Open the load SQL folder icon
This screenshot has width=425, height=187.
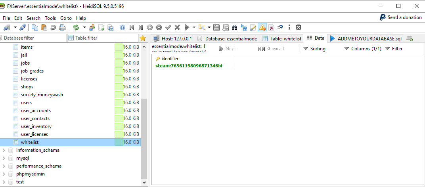[x=201, y=27]
